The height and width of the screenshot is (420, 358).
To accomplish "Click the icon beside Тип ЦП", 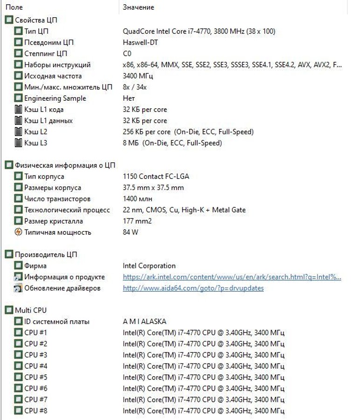I will click(x=18, y=31).
